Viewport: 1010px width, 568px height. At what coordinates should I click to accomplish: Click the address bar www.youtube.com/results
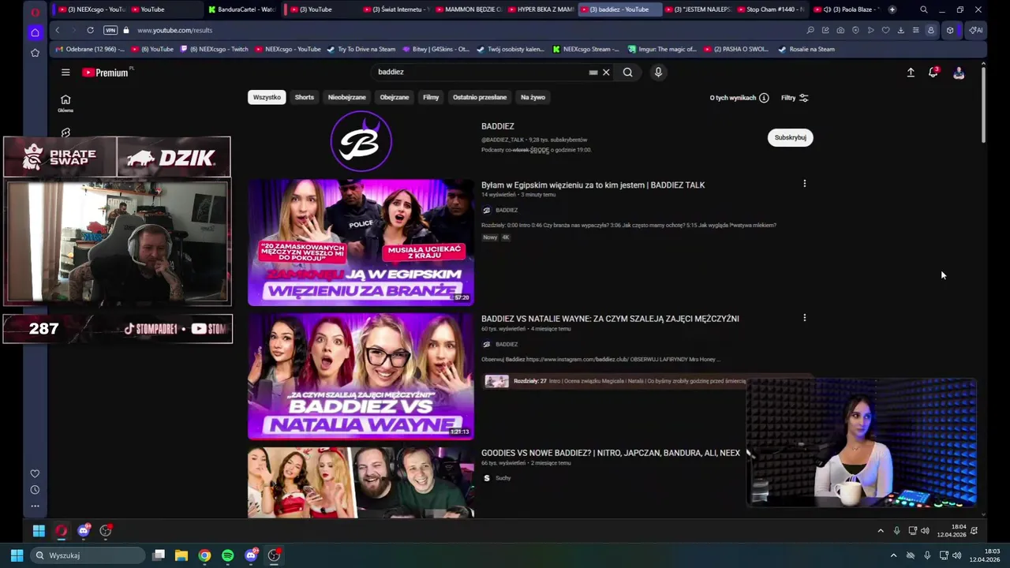174,30
